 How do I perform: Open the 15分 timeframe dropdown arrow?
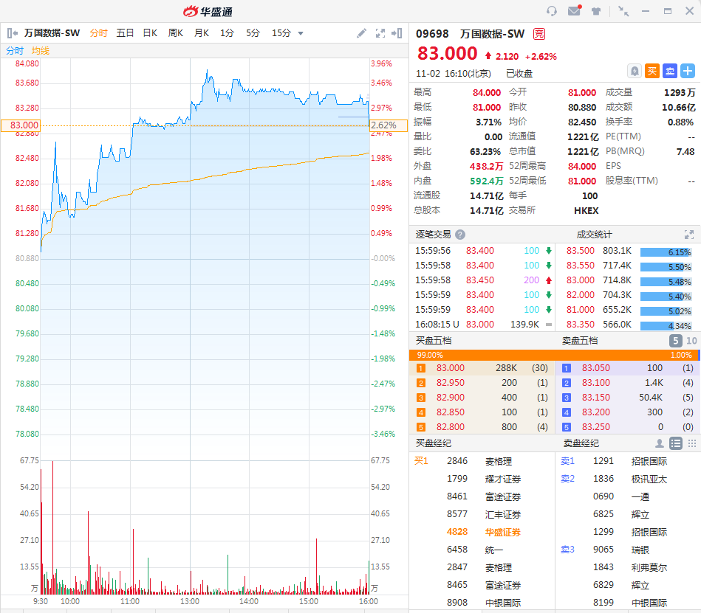pyautogui.click(x=301, y=33)
